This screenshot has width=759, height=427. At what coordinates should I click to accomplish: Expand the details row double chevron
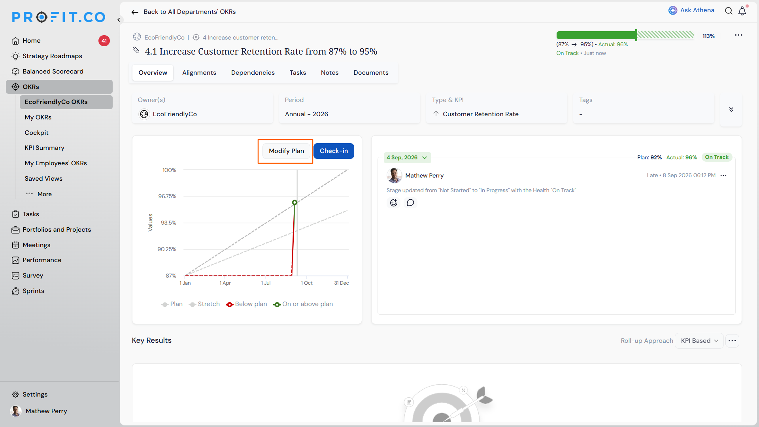point(731,110)
